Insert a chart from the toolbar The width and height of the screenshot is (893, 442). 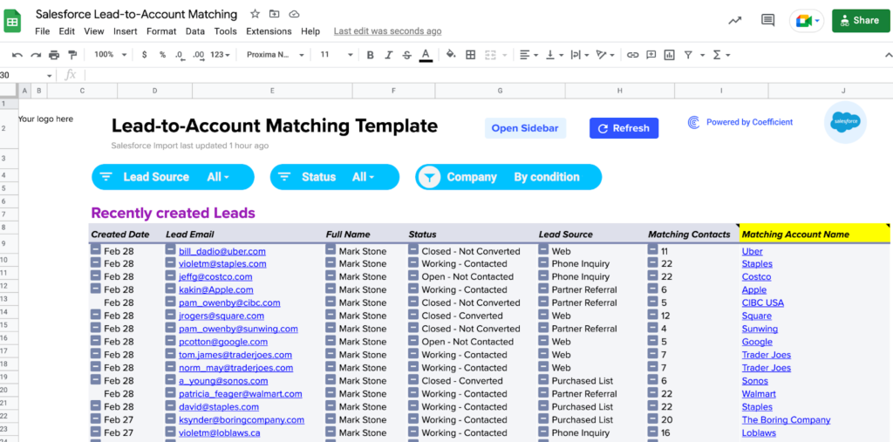(669, 55)
